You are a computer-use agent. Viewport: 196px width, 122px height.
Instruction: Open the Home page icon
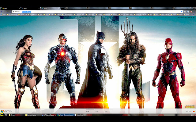(x=10, y=12)
